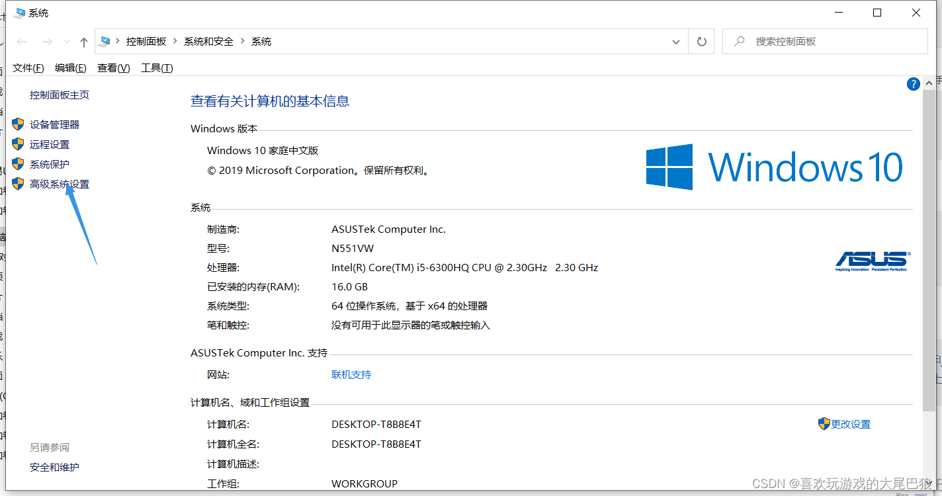Click the system icon in title bar
This screenshot has width=942, height=496.
pyautogui.click(x=19, y=13)
